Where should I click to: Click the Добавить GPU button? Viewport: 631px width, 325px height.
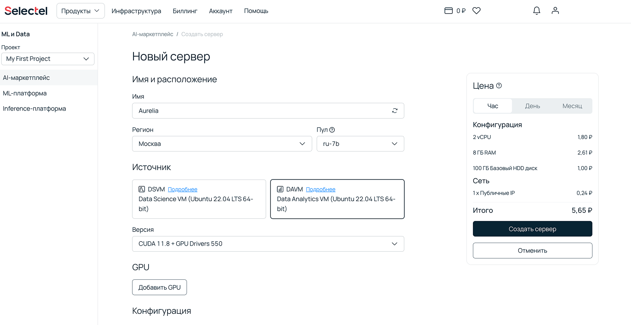[159, 287]
